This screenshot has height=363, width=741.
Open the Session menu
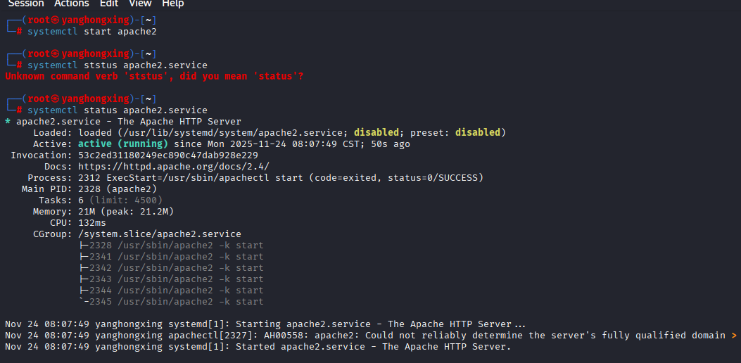coord(25,4)
